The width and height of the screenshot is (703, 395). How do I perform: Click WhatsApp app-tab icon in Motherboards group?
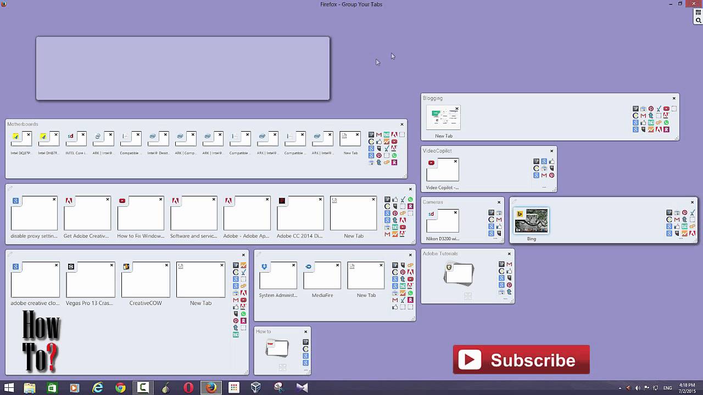[394, 155]
